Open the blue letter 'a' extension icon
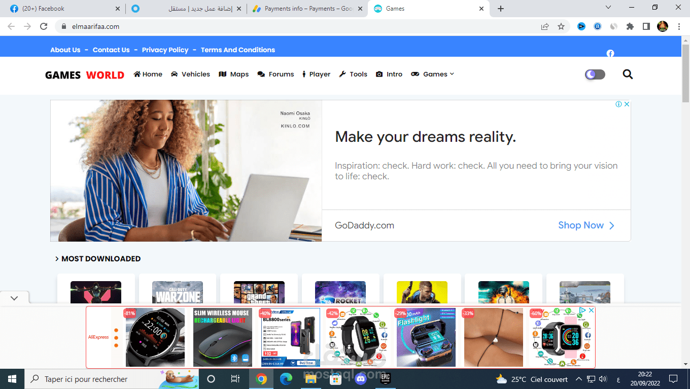This screenshot has height=389, width=690. 598,26
